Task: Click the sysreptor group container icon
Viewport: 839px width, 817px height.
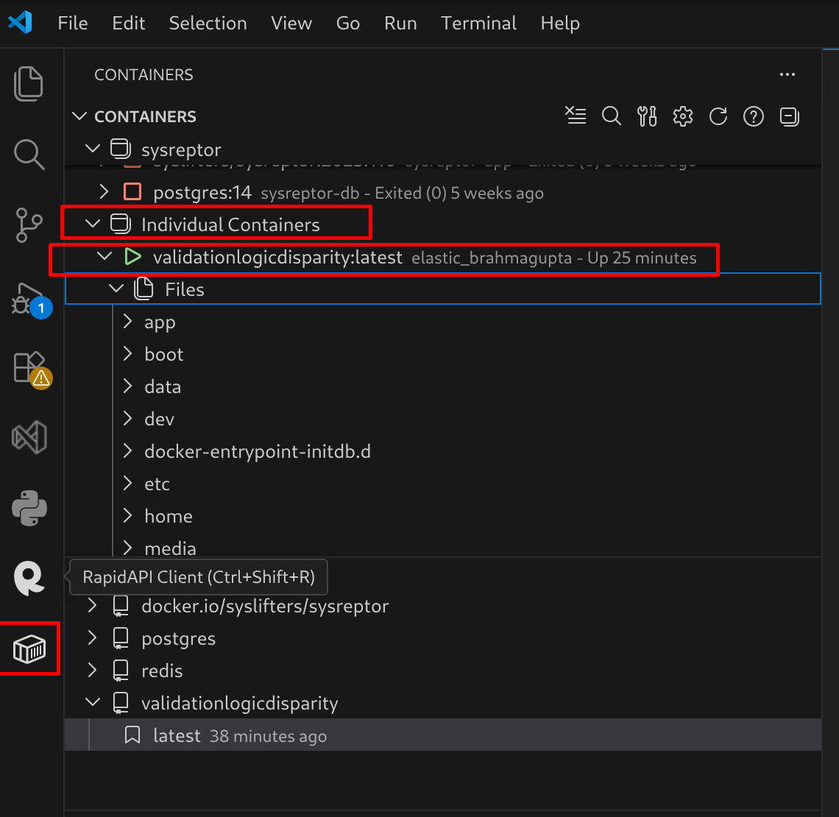Action: click(x=121, y=149)
